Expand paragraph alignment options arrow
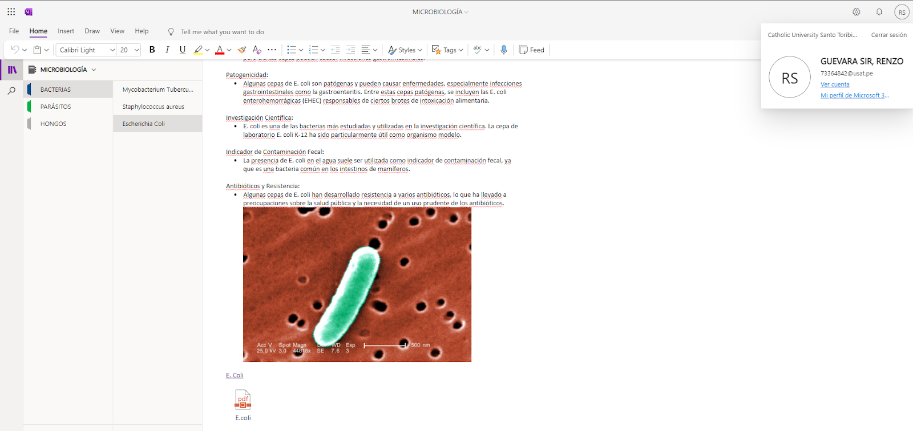Image resolution: width=913 pixels, height=431 pixels. [375, 50]
